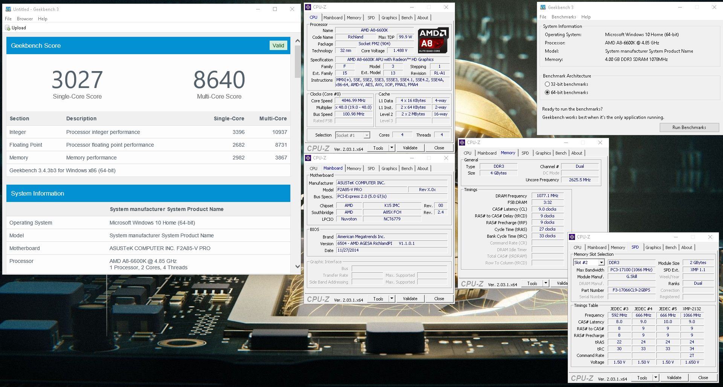Switch to Graphics tab in CPU window

pyautogui.click(x=389, y=18)
